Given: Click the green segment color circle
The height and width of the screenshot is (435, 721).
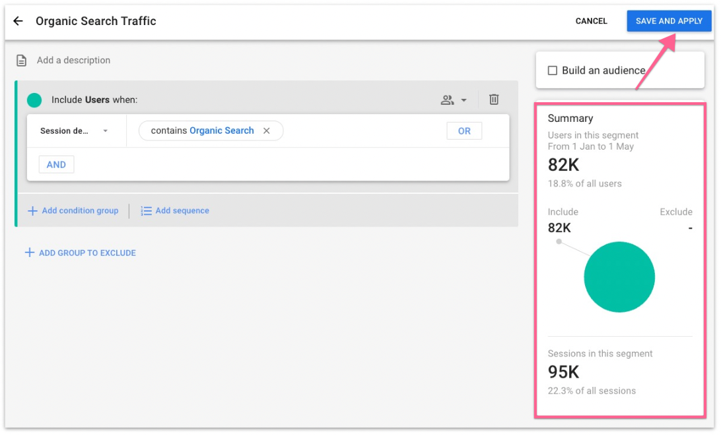Looking at the screenshot, I should 34,100.
